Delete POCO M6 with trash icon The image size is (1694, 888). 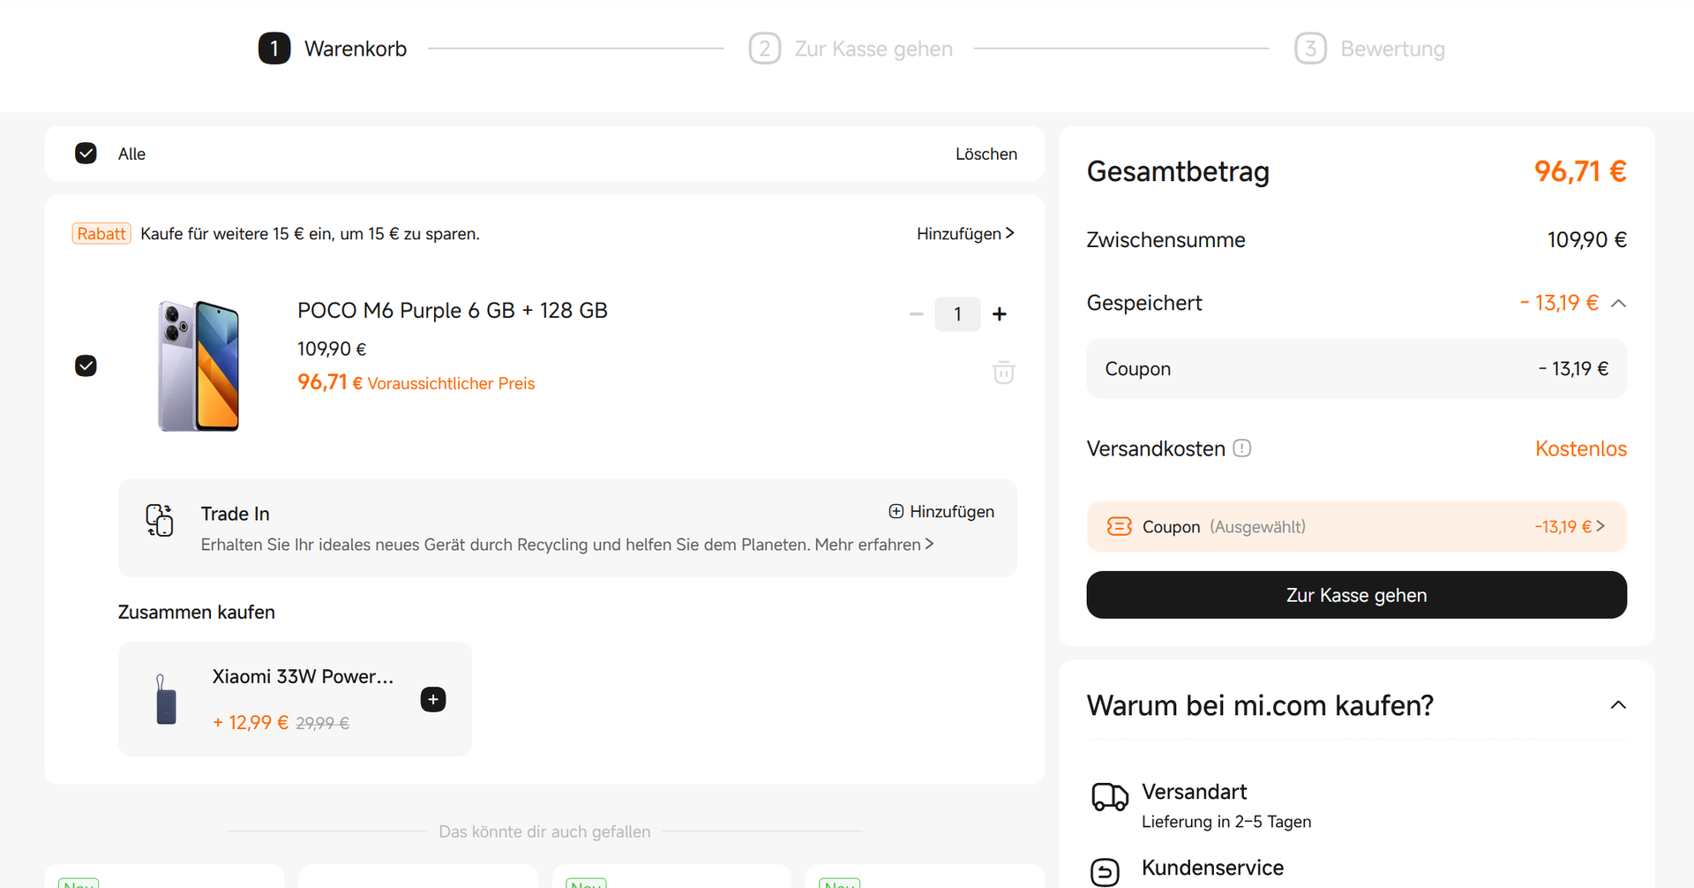tap(1003, 373)
